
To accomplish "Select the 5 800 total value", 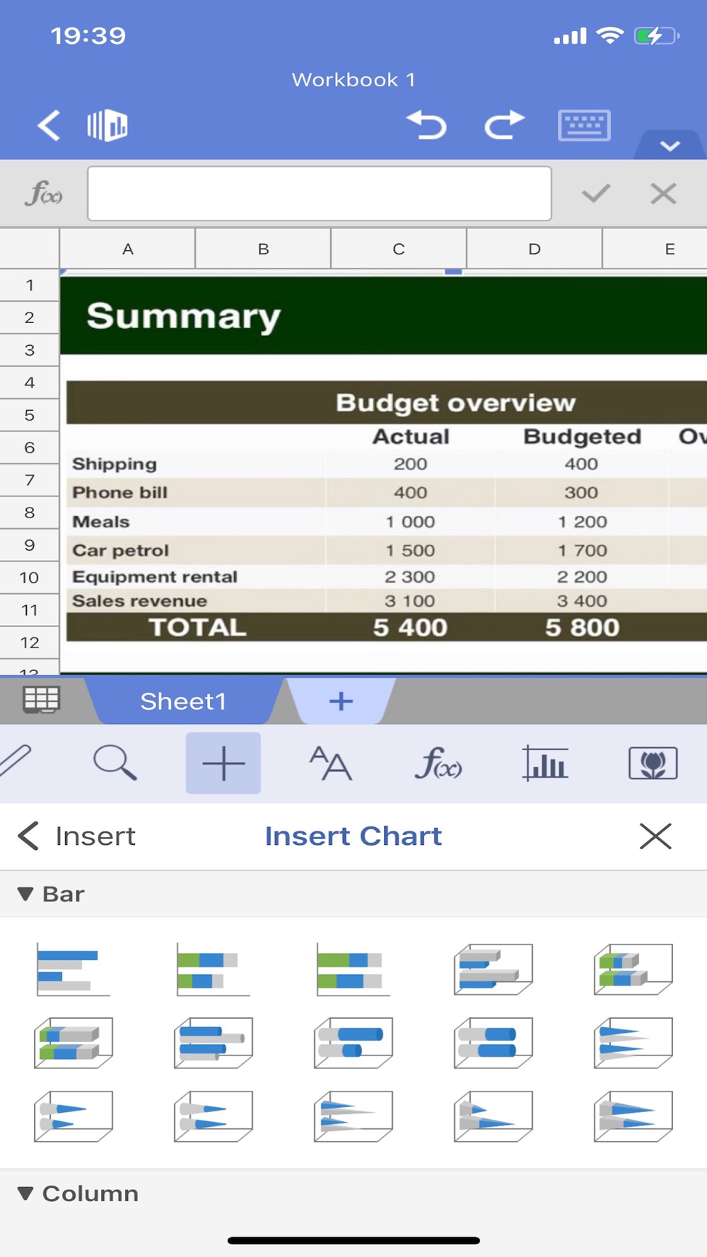I will (x=582, y=627).
